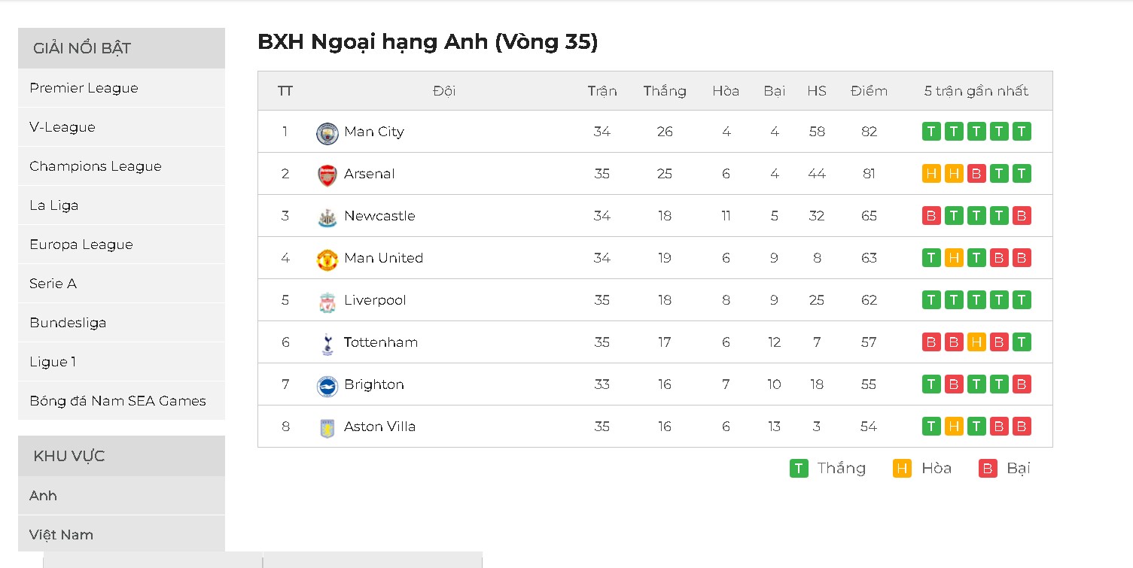This screenshot has width=1133, height=568.
Task: Open the La Liga sidebar item
Action: point(53,205)
